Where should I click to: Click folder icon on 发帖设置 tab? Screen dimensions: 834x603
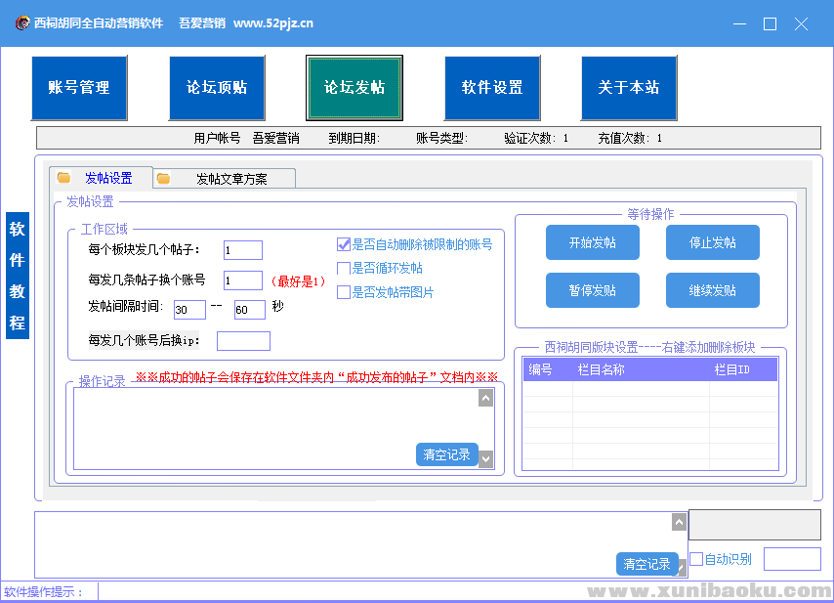click(64, 178)
